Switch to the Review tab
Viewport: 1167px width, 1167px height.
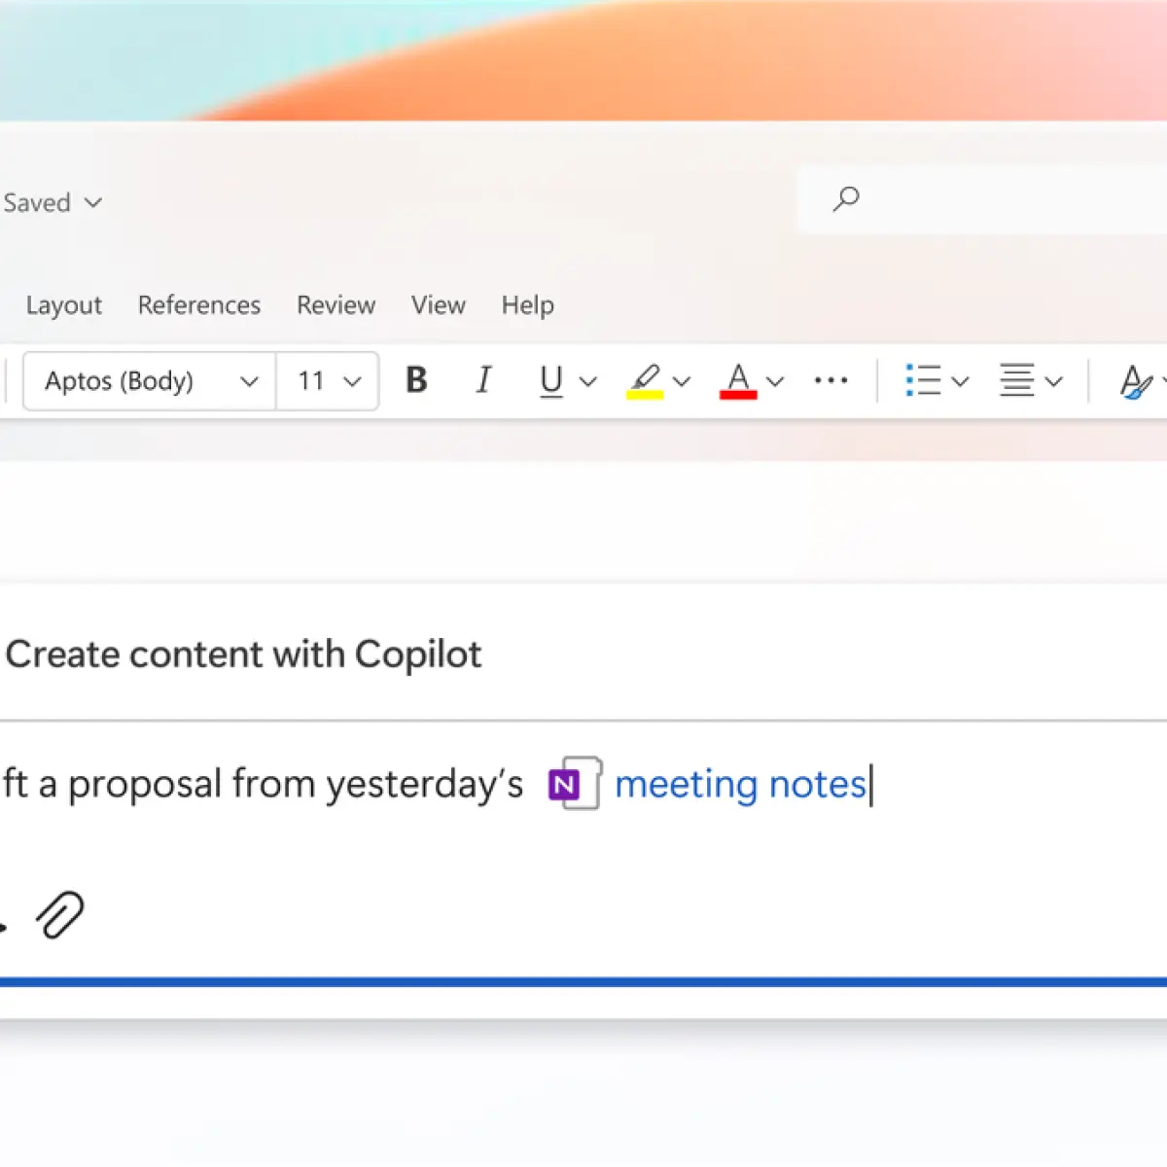[x=336, y=305]
